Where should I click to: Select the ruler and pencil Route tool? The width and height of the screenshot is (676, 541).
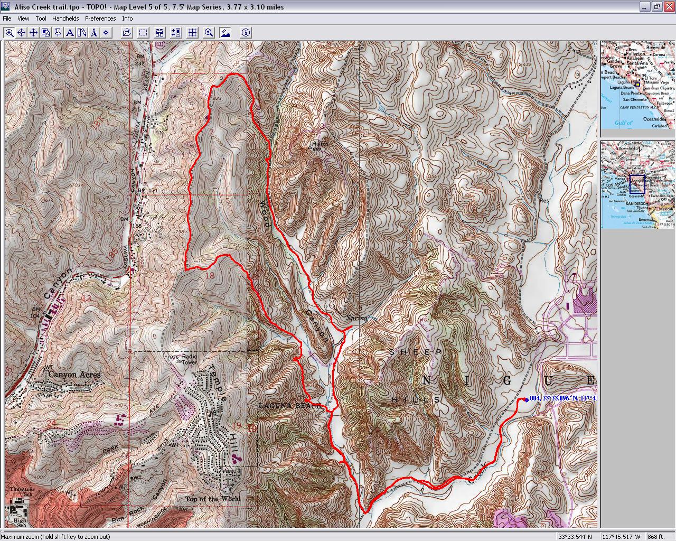82,33
